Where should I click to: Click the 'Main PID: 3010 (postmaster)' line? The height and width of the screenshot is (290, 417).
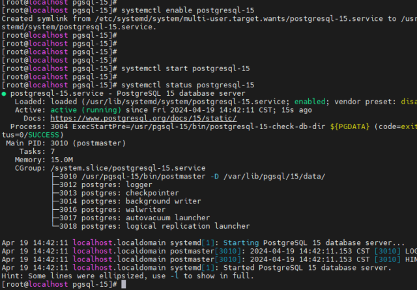point(66,143)
